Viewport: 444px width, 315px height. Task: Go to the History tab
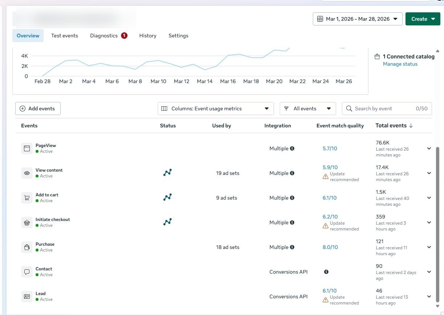[x=148, y=36]
